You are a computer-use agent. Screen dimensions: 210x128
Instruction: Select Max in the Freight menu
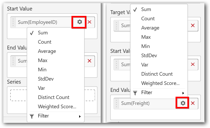[x=146, y=37]
